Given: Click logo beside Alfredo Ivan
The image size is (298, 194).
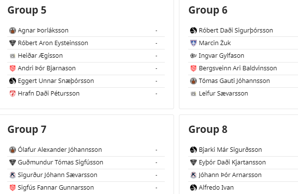Looking at the screenshot, I should [193, 188].
